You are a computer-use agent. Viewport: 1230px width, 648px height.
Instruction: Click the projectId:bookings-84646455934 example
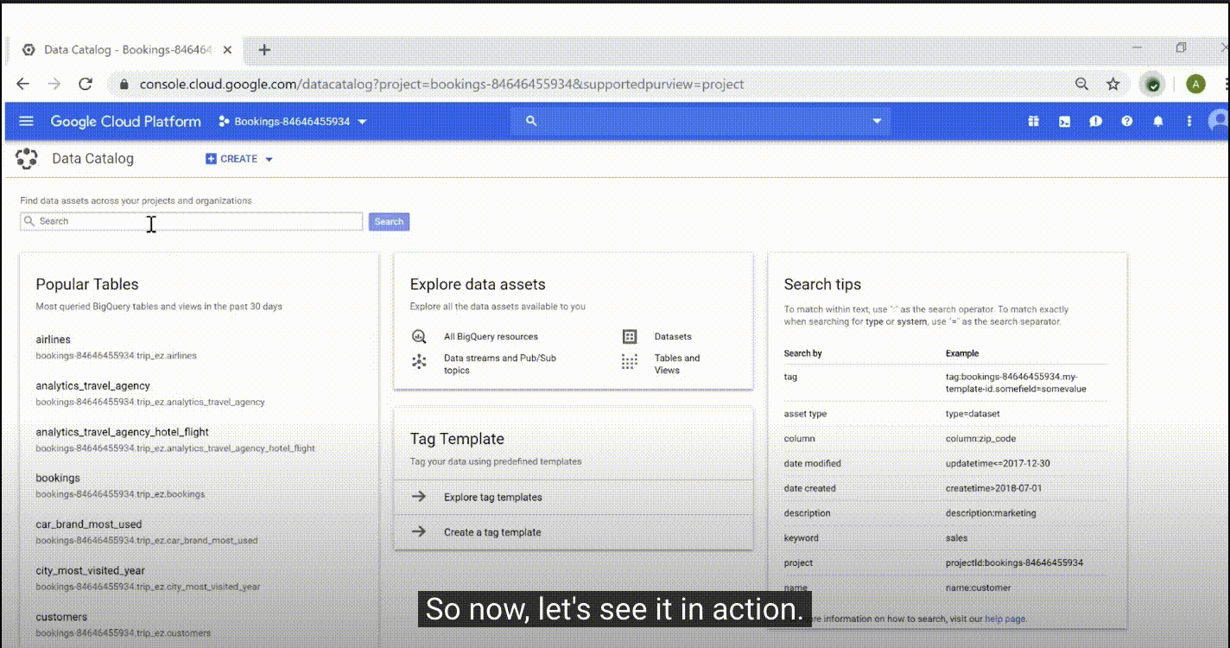coord(1014,562)
